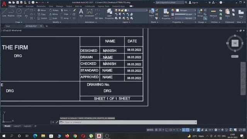Image resolution: width=247 pixels, height=139 pixels.
Task: Click the workspace switching gear icon
Action: 216,130
